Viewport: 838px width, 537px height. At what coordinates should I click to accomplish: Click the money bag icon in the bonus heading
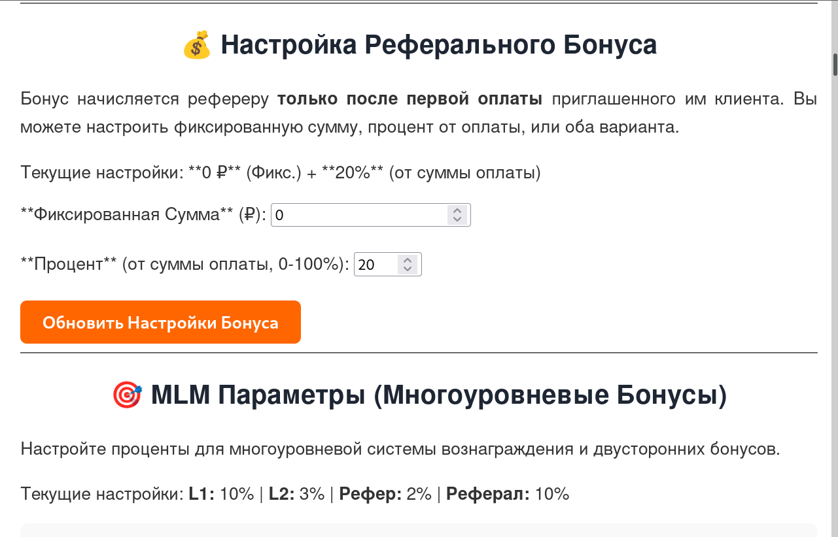[x=197, y=44]
